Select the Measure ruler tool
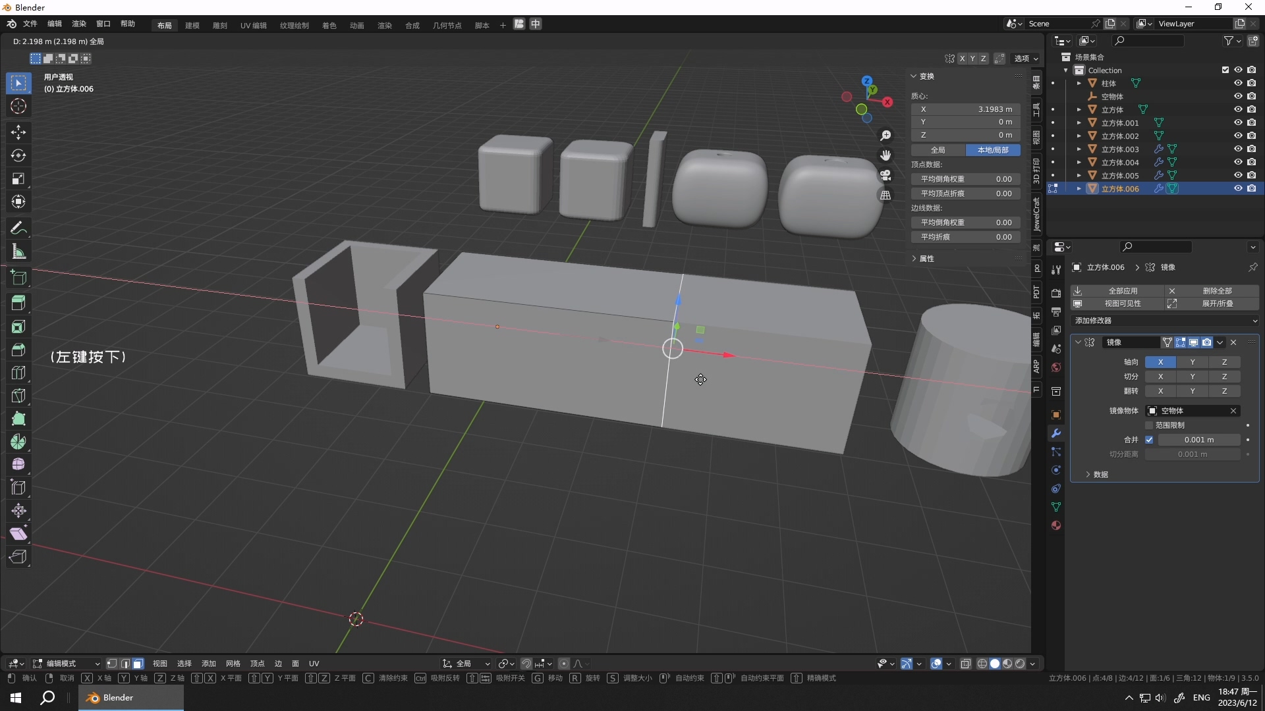Viewport: 1265px width, 711px height. [18, 251]
